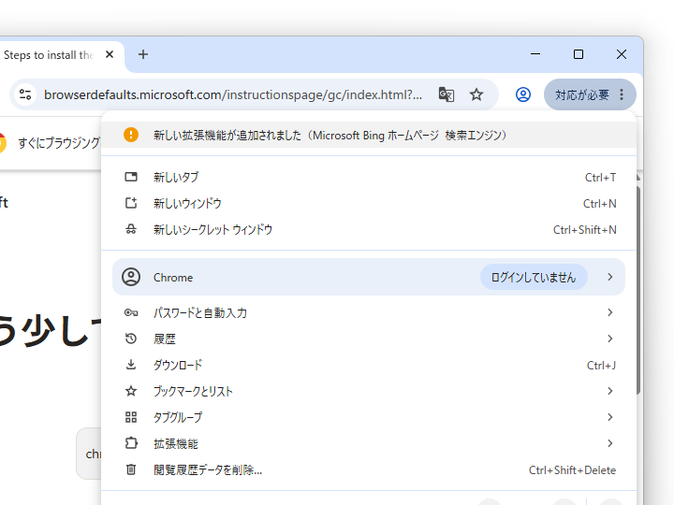Click the ログインしていません chip
The width and height of the screenshot is (674, 505).
[x=534, y=278]
